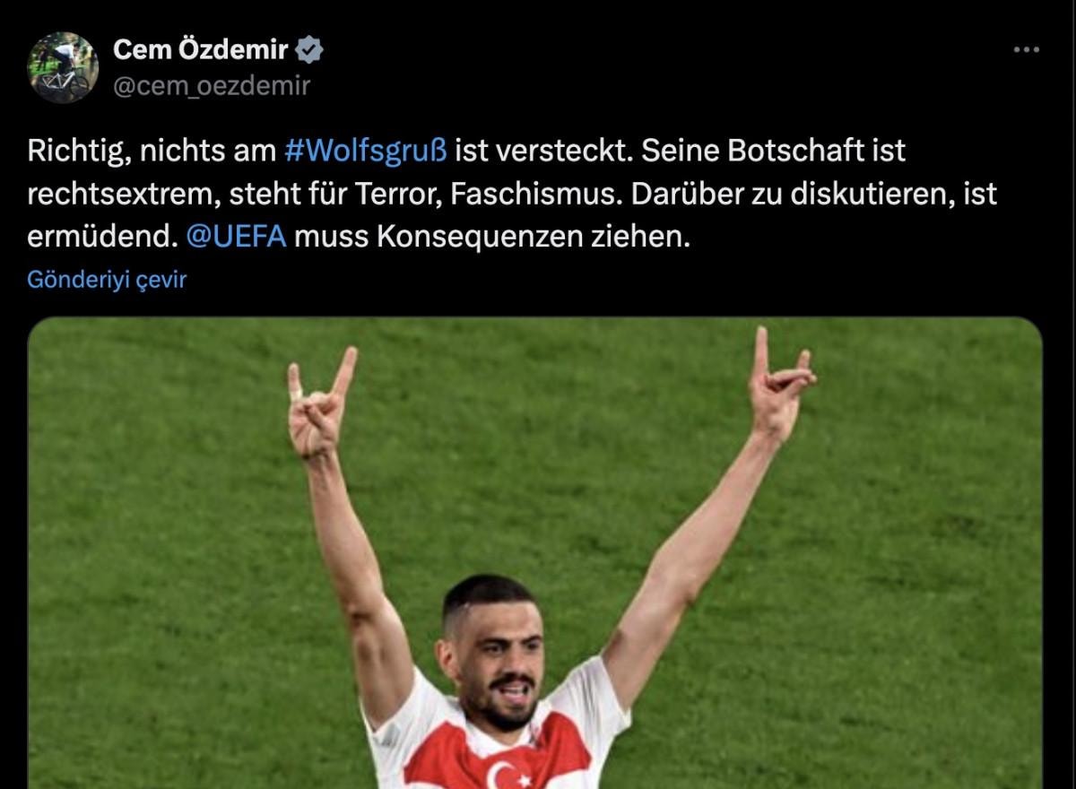Click the verified badge beside Cem Özdemir
1076x789 pixels.
pyautogui.click(x=309, y=50)
